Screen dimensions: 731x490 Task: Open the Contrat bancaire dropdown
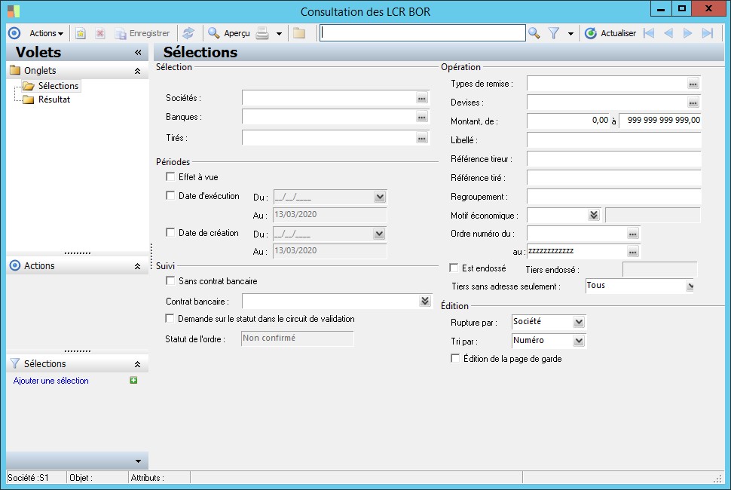click(425, 301)
